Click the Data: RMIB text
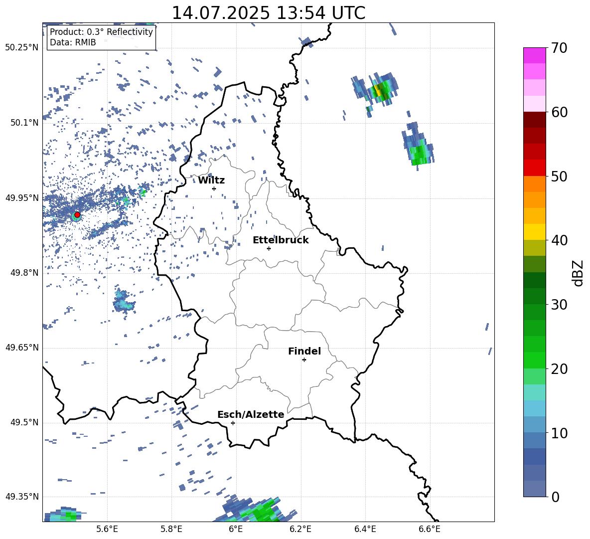This screenshot has width=590, height=539. coord(73,42)
